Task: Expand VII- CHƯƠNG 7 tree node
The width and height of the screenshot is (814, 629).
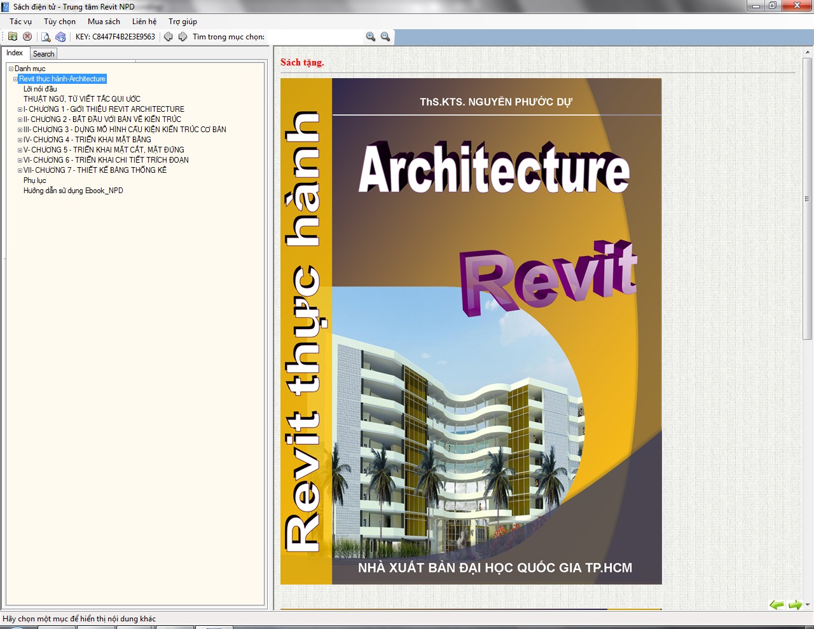Action: 20,170
